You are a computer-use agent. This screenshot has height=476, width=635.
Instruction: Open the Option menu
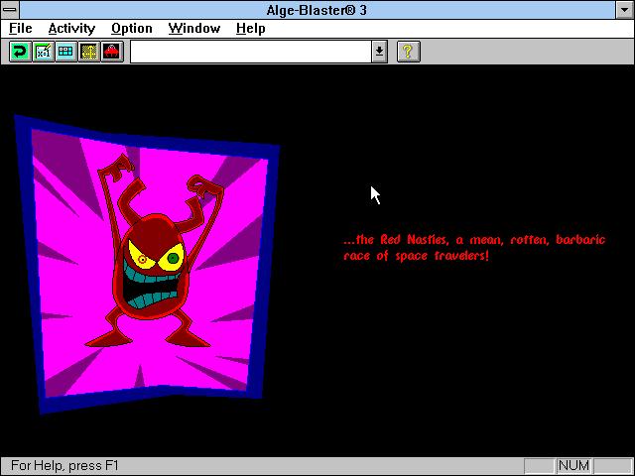(x=132, y=29)
